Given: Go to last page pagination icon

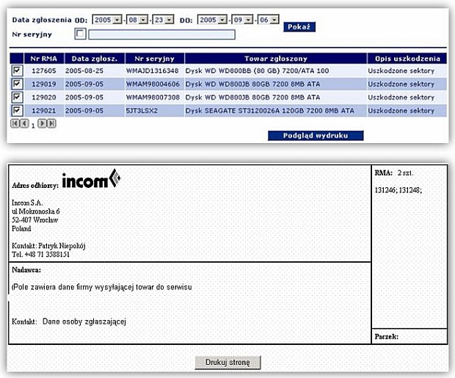Looking at the screenshot, I should point(51,124).
